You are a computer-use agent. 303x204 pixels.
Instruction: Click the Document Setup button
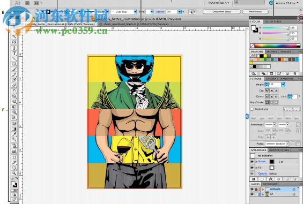pyautogui.click(x=221, y=12)
